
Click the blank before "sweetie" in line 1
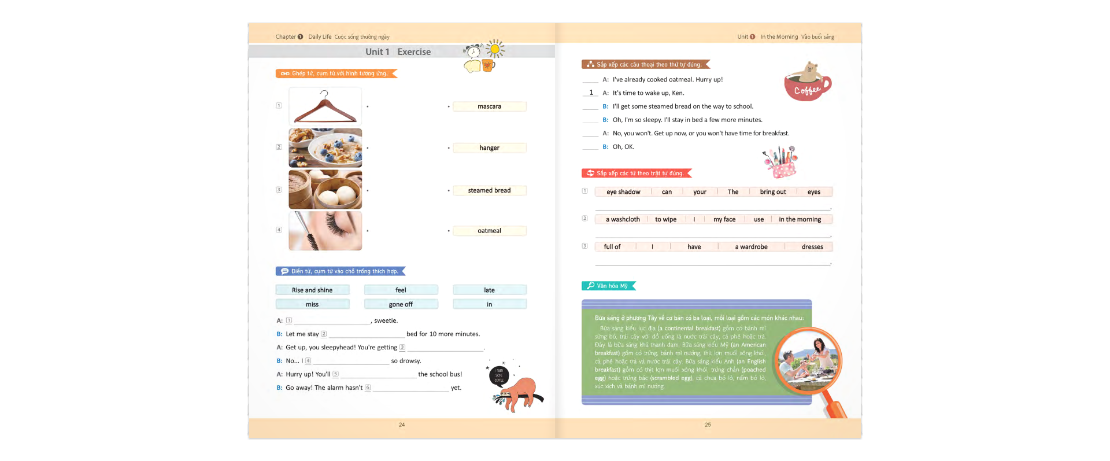(x=332, y=321)
